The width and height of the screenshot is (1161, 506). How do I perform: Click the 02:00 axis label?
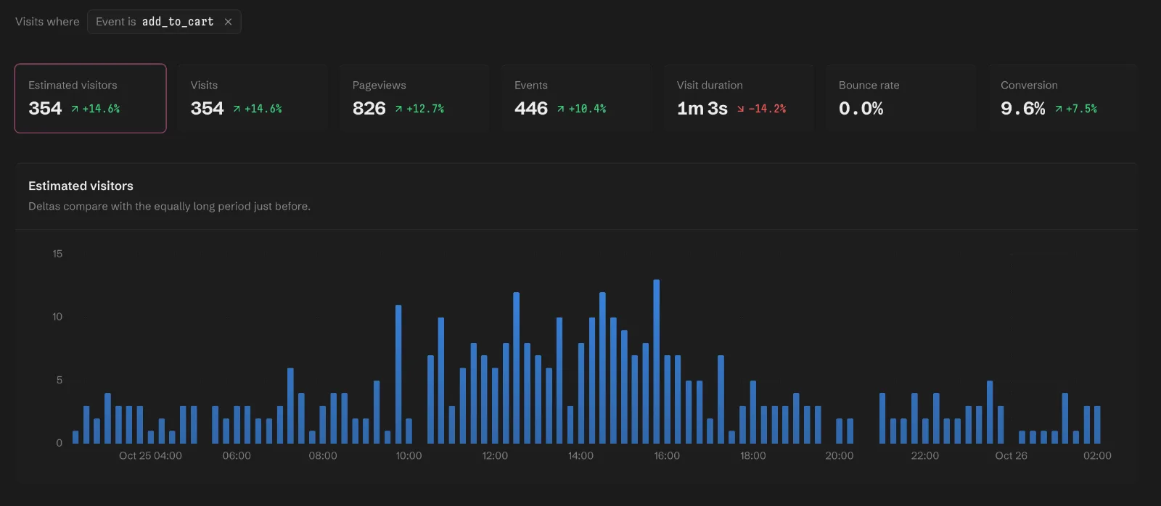1097,456
